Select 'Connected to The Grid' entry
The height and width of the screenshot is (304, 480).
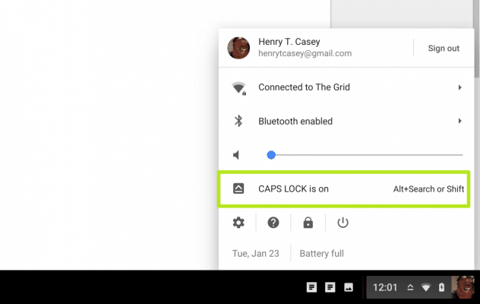coord(304,87)
